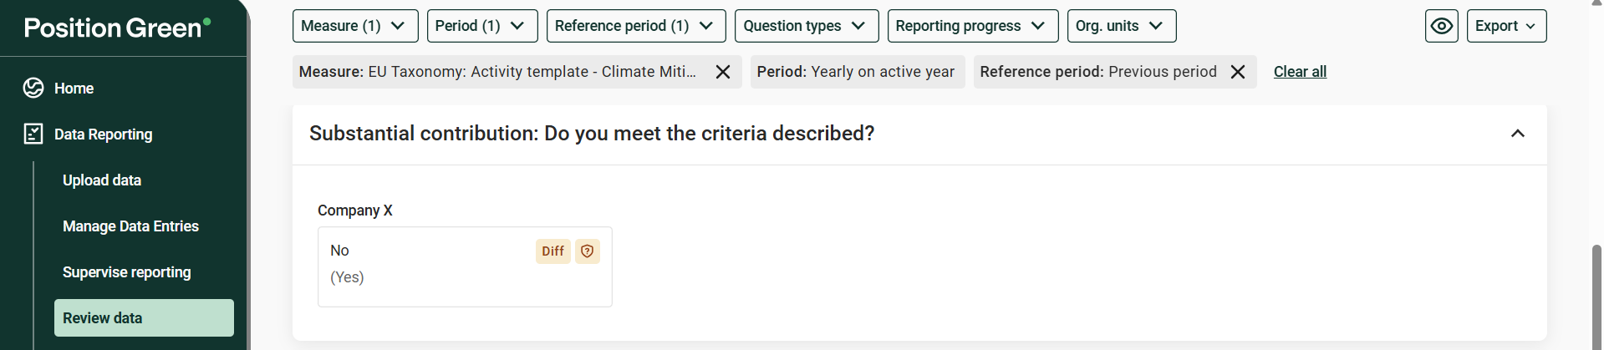Screen dimensions: 1604x350
Task: Go to Supervise reporting
Action: [127, 272]
